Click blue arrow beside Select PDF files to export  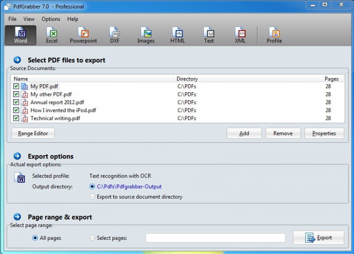tap(17, 60)
